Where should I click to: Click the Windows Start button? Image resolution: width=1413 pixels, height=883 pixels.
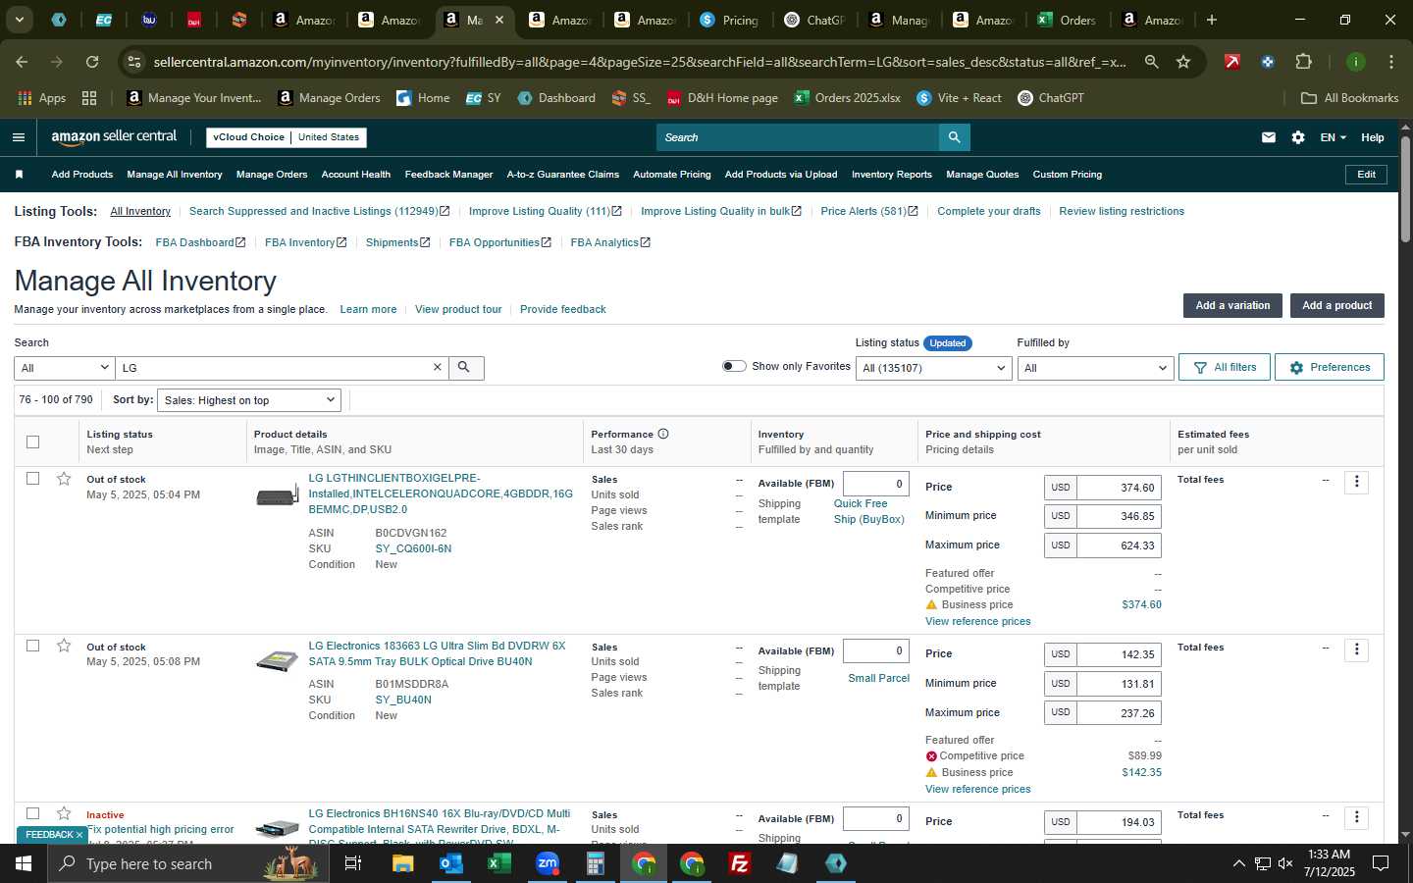point(24,863)
